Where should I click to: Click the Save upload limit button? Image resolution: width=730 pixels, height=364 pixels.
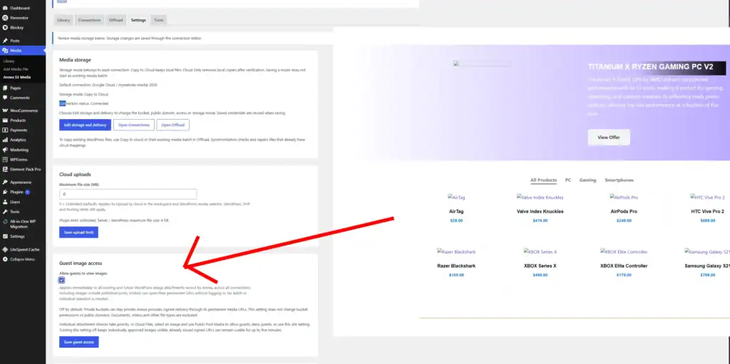pyautogui.click(x=78, y=232)
